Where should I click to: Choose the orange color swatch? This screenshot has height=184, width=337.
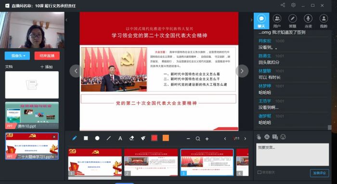click(x=166, y=138)
